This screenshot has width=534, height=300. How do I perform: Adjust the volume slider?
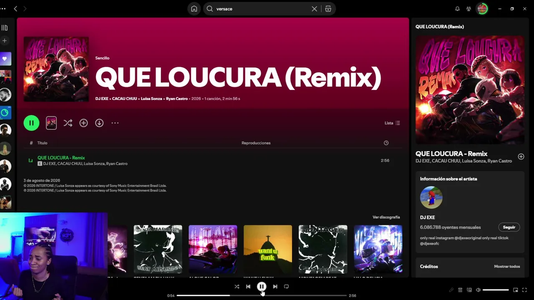point(496,290)
